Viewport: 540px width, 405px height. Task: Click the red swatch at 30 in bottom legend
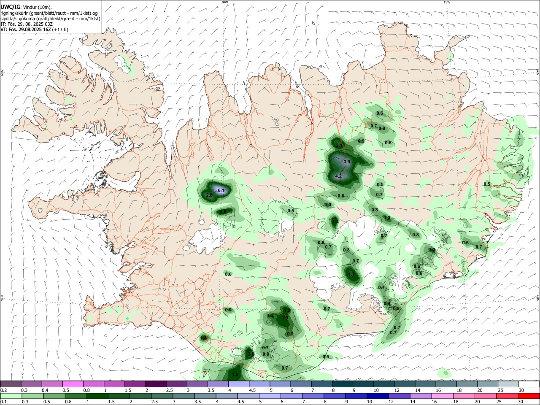[529, 396]
